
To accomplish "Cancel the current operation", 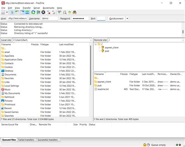I will tap(43, 12).
